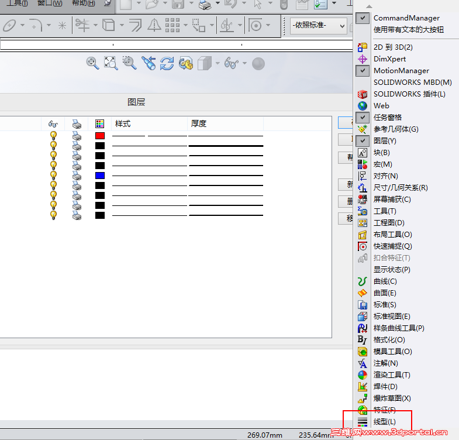Expand the dropdown arrow beside the sketch pattern grid

click(185, 25)
